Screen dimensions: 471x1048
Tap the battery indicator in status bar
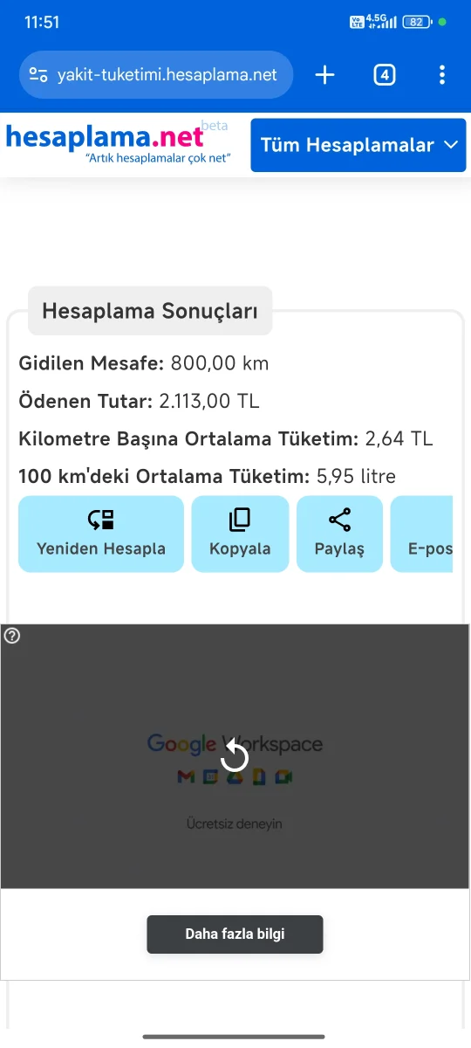coord(417,22)
